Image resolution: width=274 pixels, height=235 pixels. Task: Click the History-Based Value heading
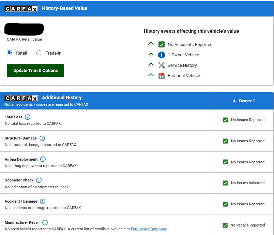coord(64,8)
